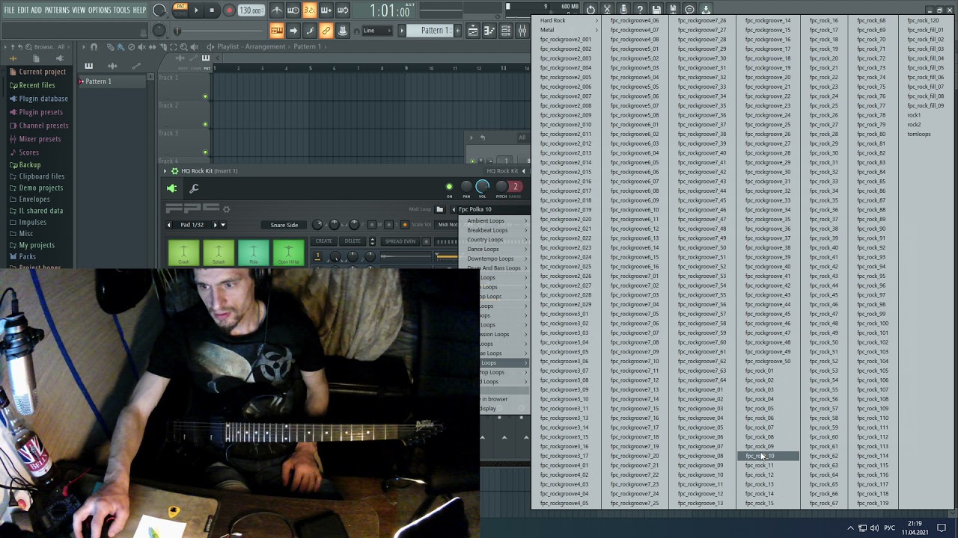Toggle the countdown-before-recording icon
Image resolution: width=958 pixels, height=538 pixels.
pos(309,10)
